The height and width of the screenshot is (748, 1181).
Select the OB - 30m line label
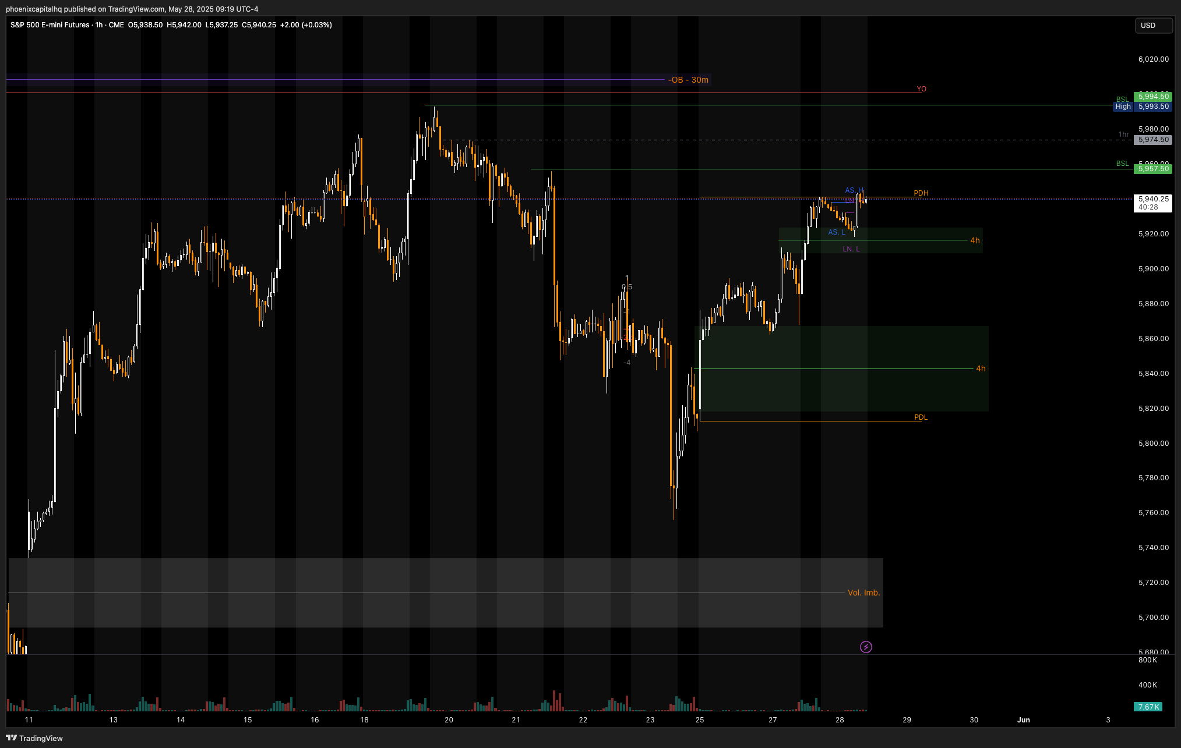tap(689, 80)
